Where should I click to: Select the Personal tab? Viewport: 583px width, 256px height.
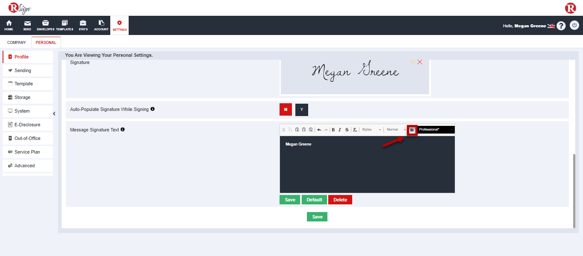[x=46, y=43]
